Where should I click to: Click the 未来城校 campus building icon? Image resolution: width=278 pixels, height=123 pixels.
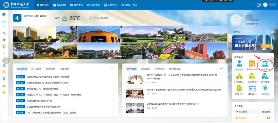(239, 76)
